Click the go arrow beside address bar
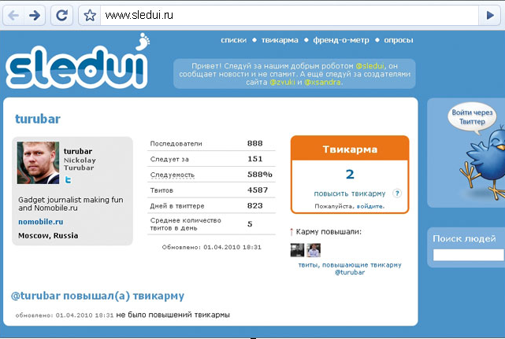This screenshot has width=505, height=339. point(489,15)
